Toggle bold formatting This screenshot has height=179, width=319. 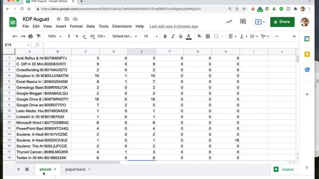(165, 36)
